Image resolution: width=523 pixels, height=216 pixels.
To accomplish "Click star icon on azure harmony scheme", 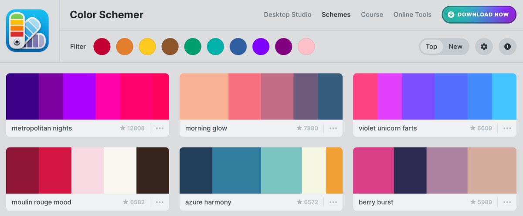I will (299, 202).
